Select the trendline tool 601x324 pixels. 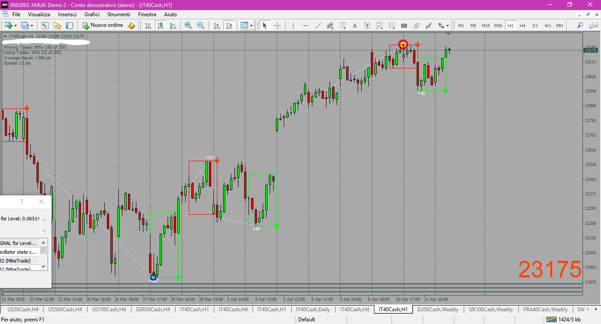click(x=318, y=25)
